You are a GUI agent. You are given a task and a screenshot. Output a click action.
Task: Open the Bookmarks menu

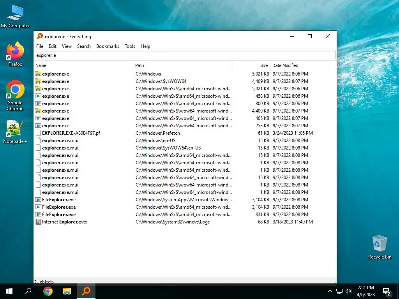tap(108, 46)
